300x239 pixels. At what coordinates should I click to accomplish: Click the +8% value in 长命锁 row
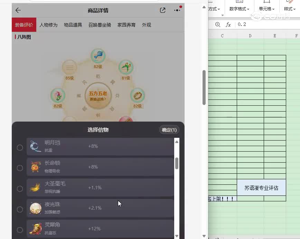pos(93,167)
